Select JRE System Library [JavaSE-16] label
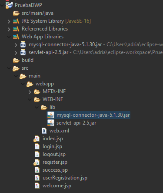The height and width of the screenshot is (193, 163). pyautogui.click(x=56, y=21)
